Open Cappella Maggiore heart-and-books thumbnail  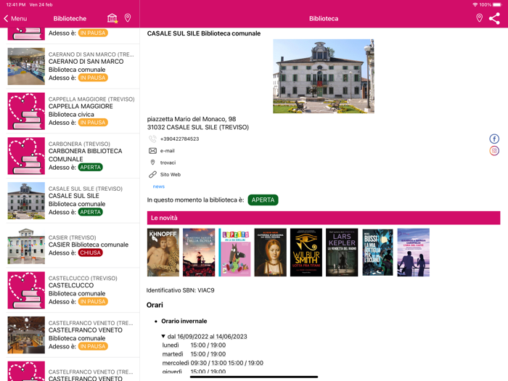coord(26,111)
